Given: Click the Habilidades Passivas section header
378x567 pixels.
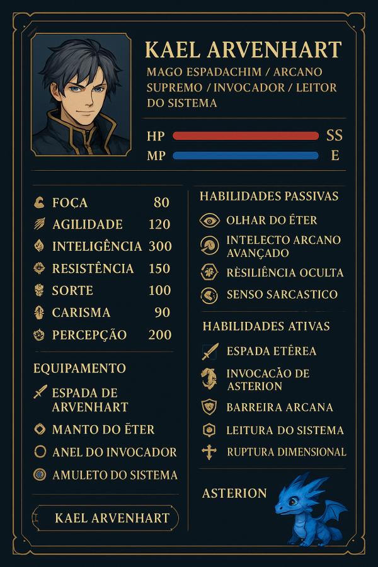Looking at the screenshot, I should pyautogui.click(x=269, y=197).
